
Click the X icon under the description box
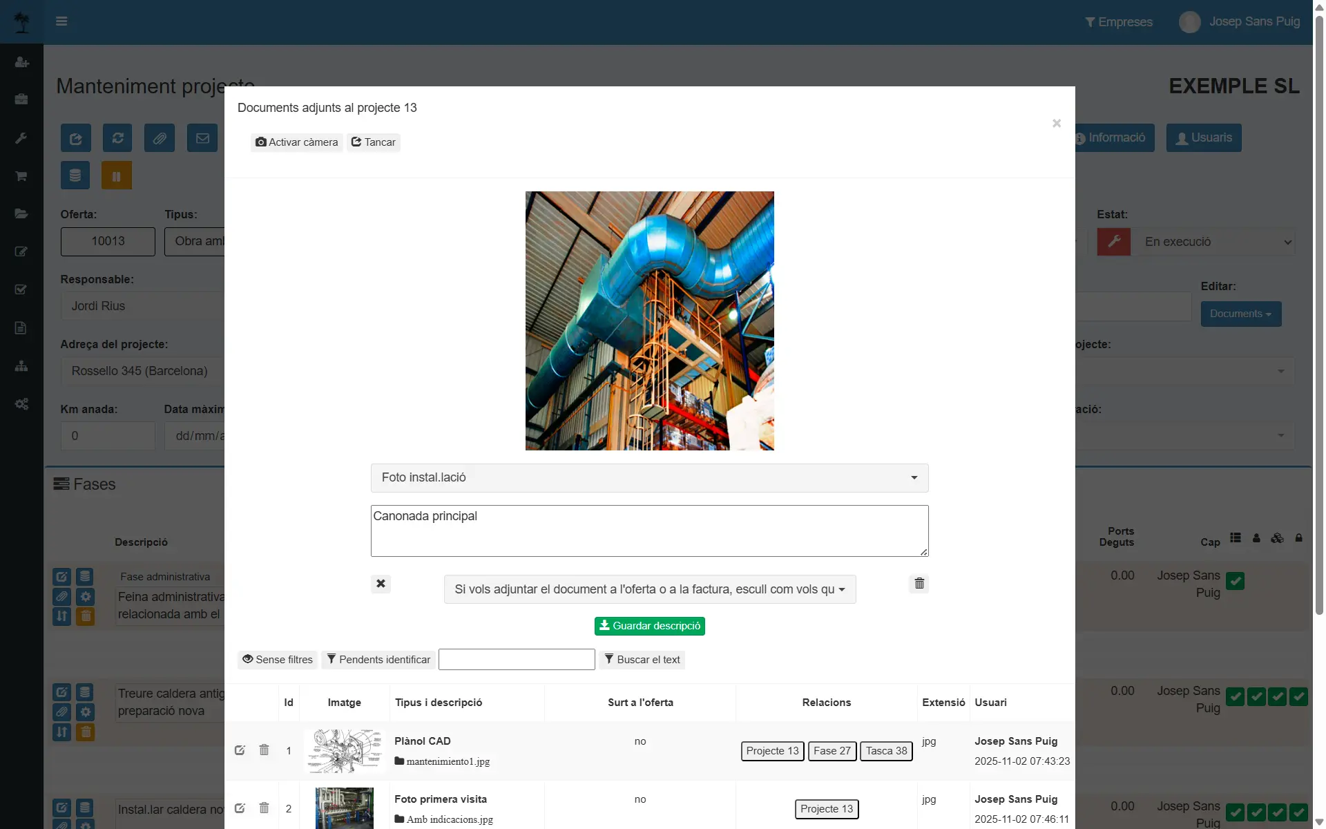point(381,584)
